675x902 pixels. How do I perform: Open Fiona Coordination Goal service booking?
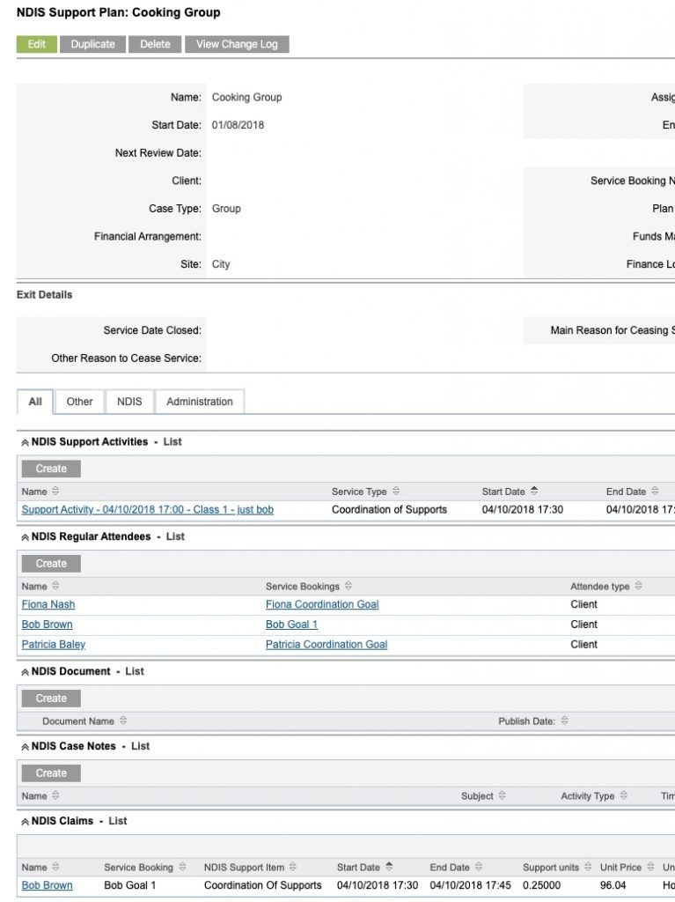(x=322, y=604)
